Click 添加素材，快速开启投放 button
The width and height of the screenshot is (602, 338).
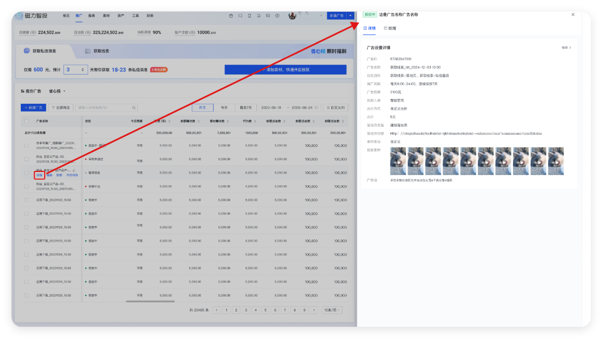(285, 70)
